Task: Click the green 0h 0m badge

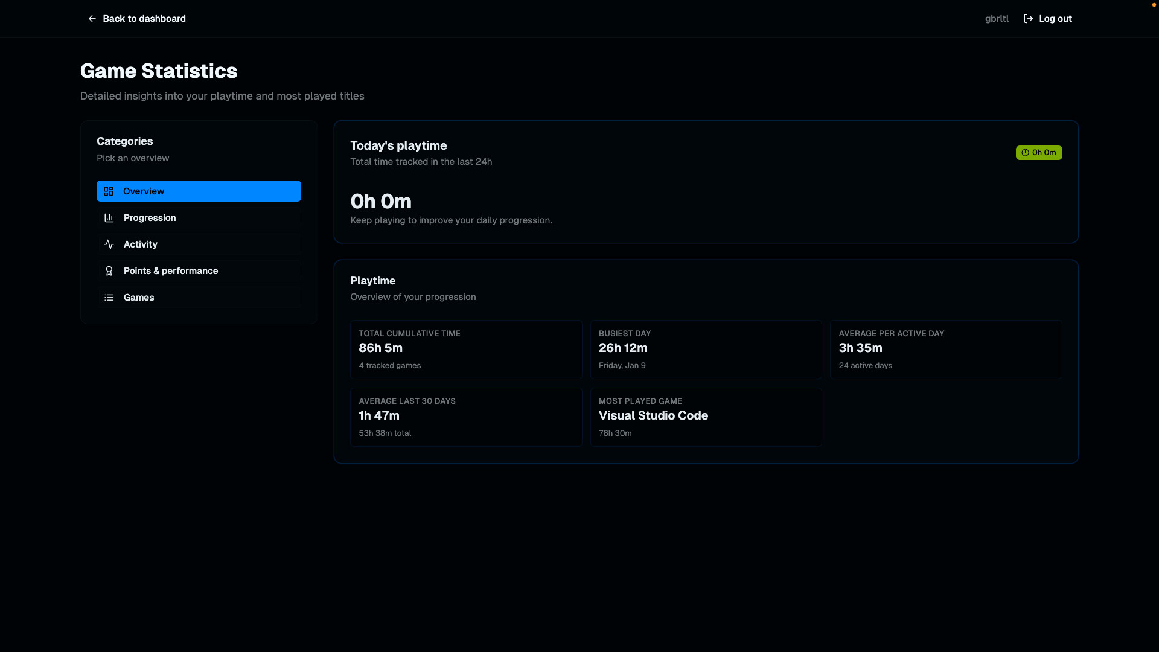Action: [x=1038, y=153]
